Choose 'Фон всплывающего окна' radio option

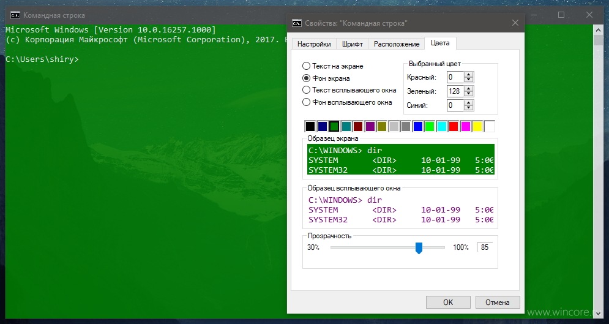pyautogui.click(x=307, y=102)
